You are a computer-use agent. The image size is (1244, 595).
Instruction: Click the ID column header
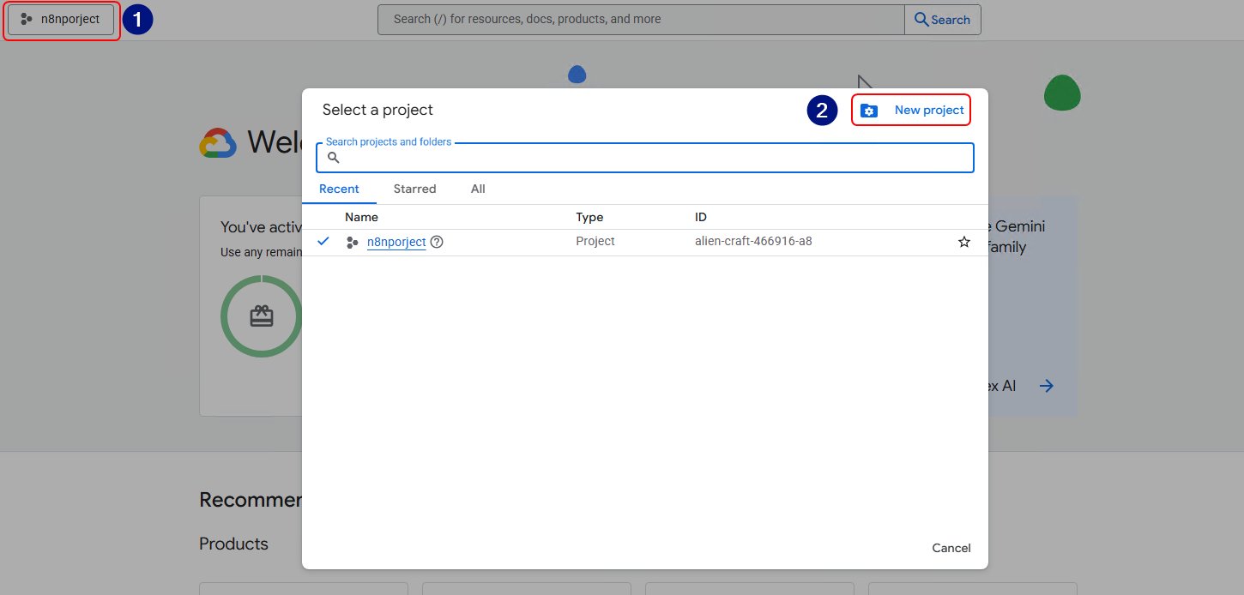701,217
